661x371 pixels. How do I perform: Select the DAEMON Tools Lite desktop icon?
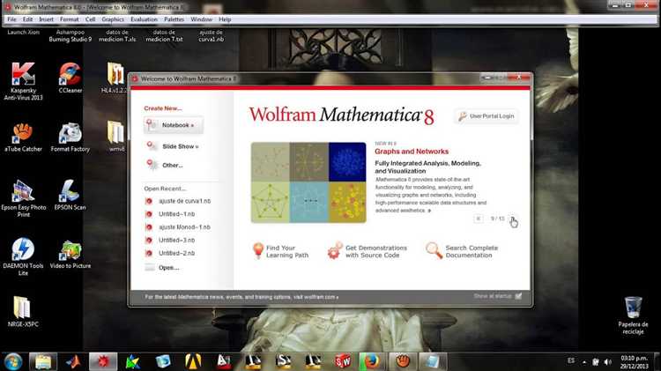pyautogui.click(x=23, y=256)
